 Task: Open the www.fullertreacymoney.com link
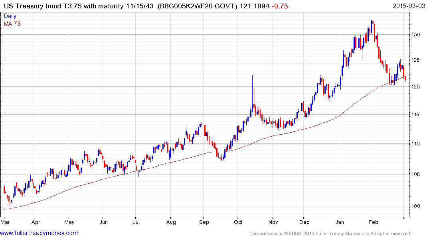[x=39, y=233]
